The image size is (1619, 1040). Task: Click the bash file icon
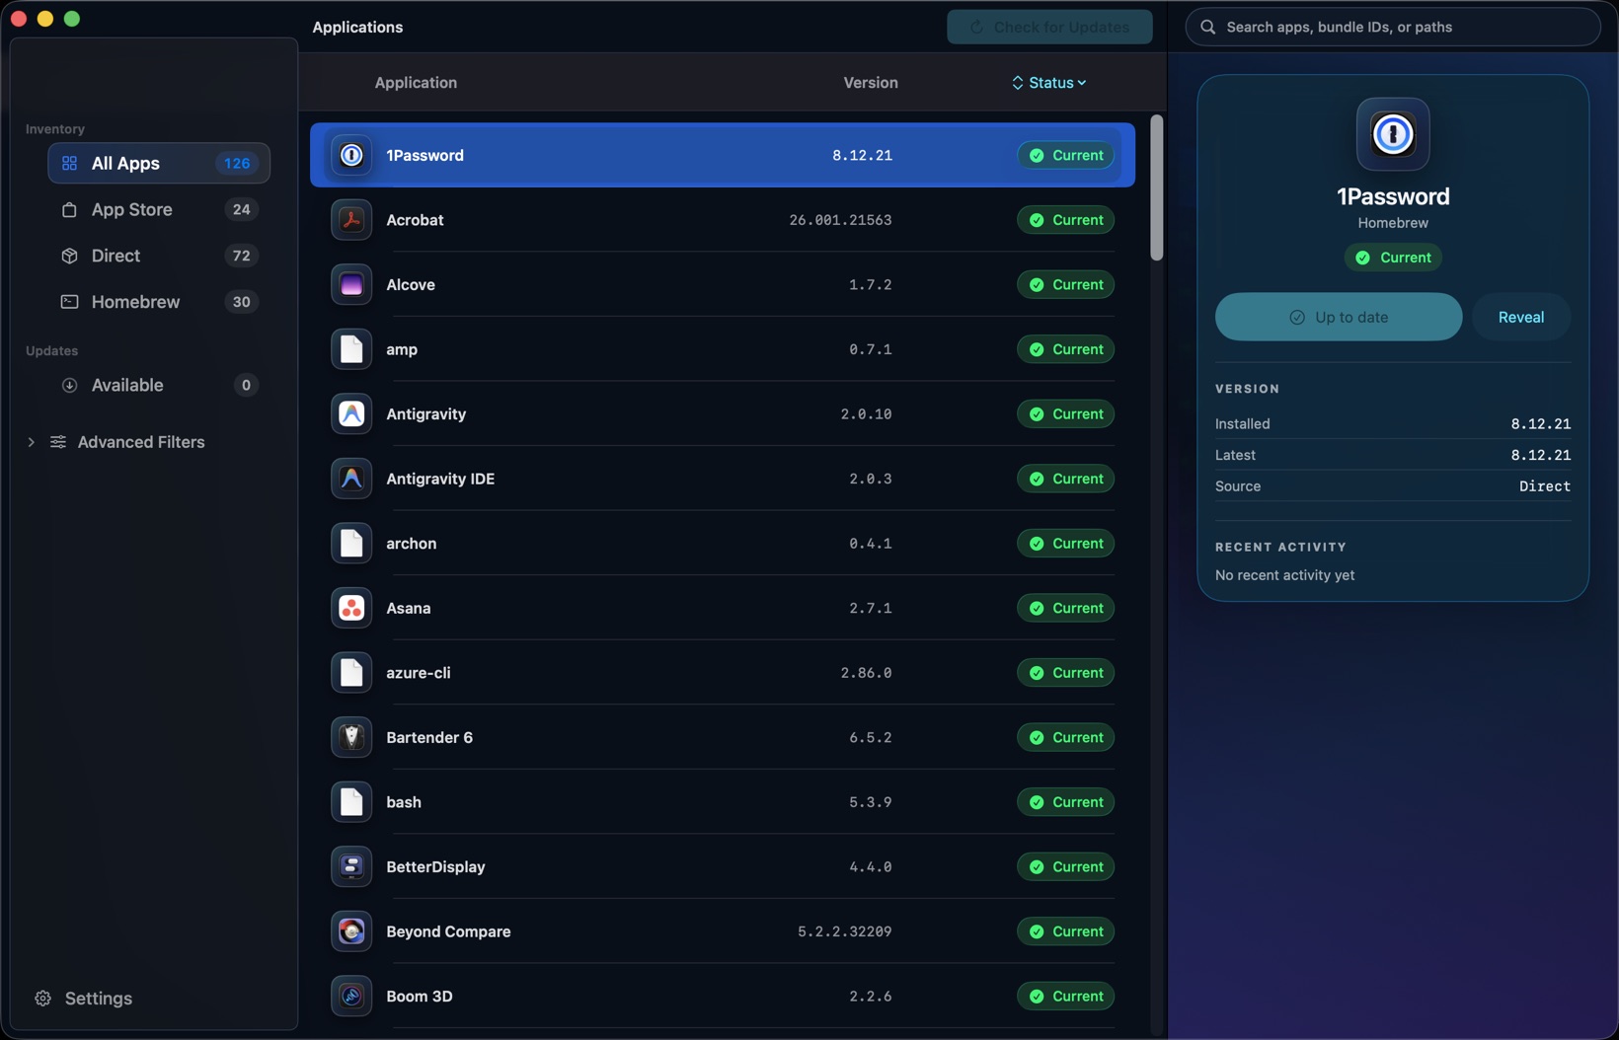pyautogui.click(x=351, y=802)
